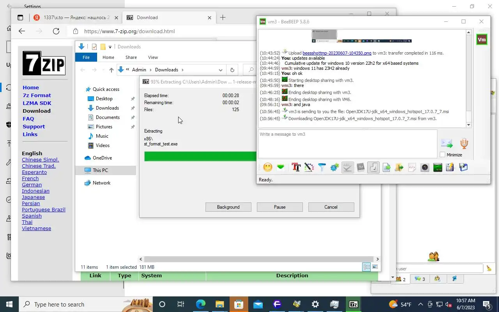Screen dimensions: 499x312
Task: Click the two-users icon in BeeBEEP user list
Action: pos(434,256)
